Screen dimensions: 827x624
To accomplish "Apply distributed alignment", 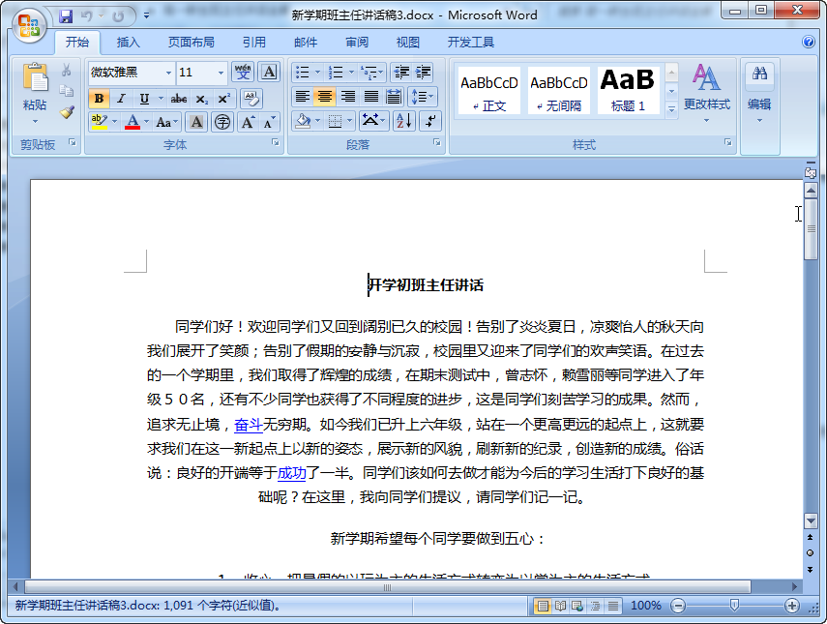I will pyautogui.click(x=394, y=97).
